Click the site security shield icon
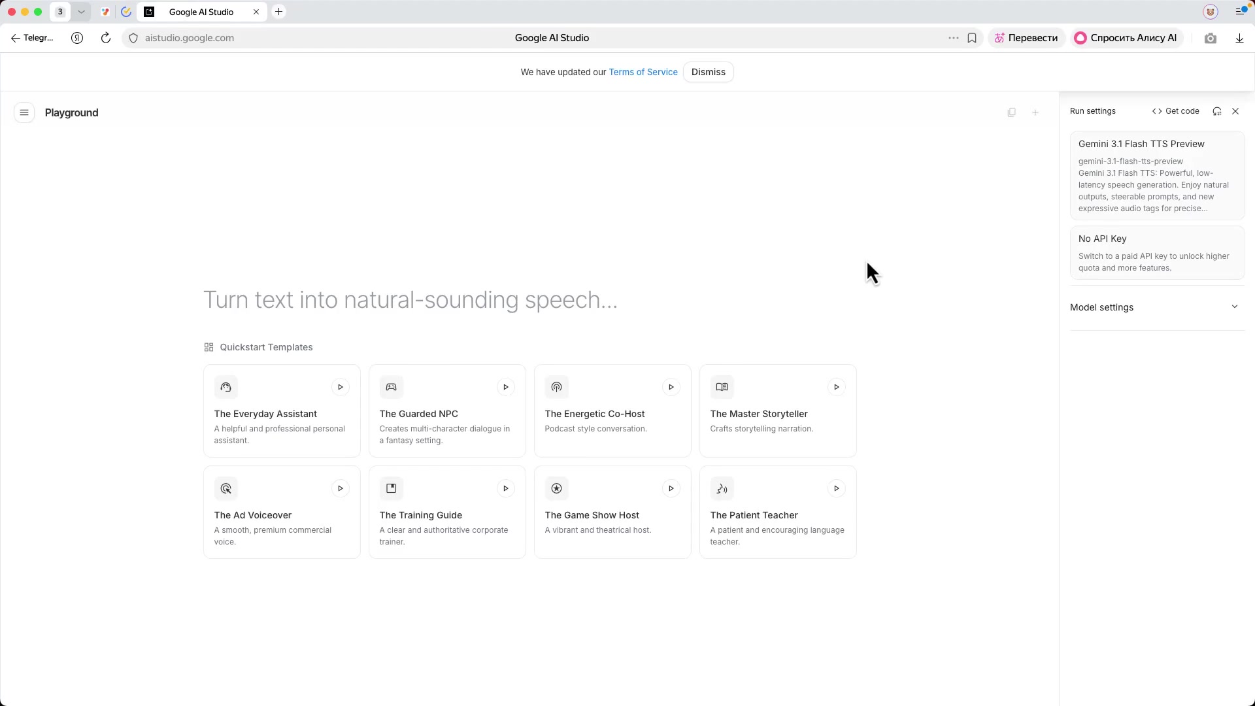 coord(133,38)
